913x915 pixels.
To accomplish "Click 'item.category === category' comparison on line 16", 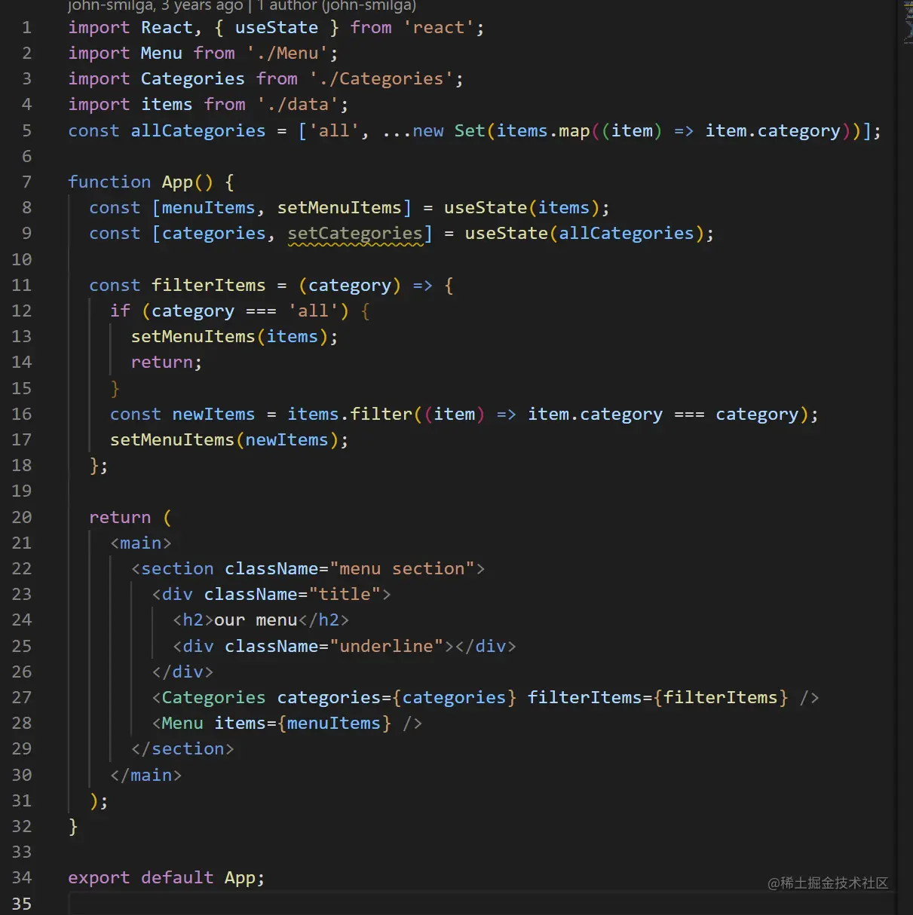I will [663, 415].
